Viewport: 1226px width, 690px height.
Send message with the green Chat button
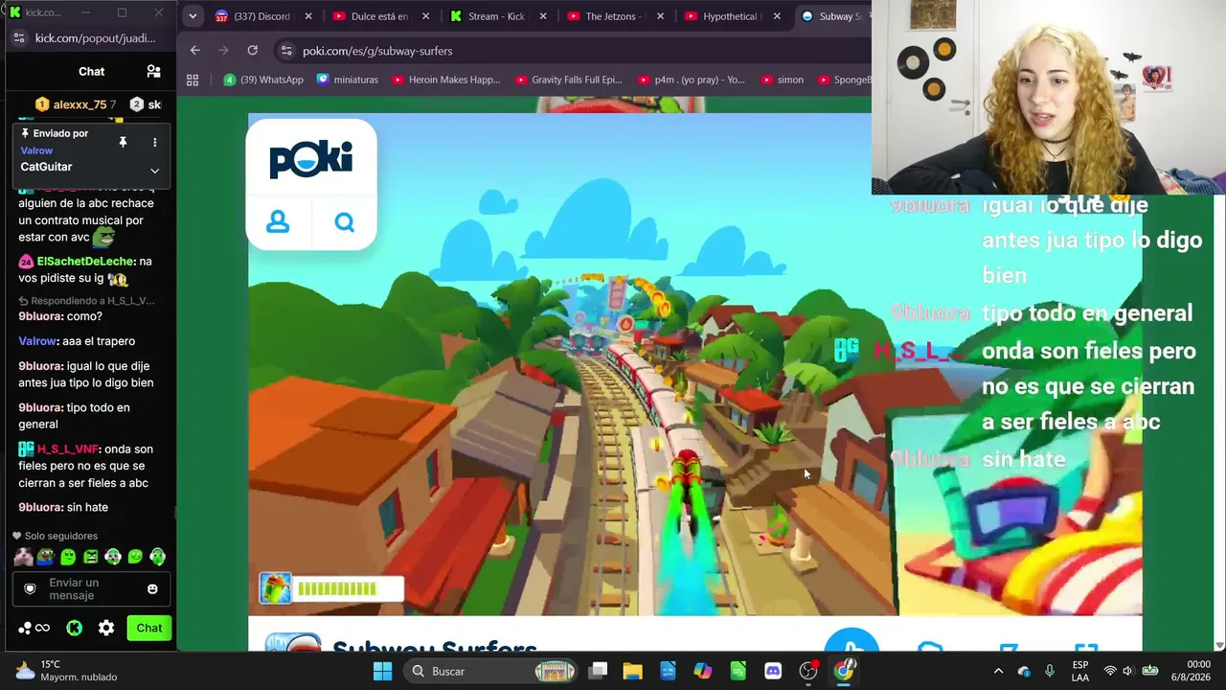point(148,628)
